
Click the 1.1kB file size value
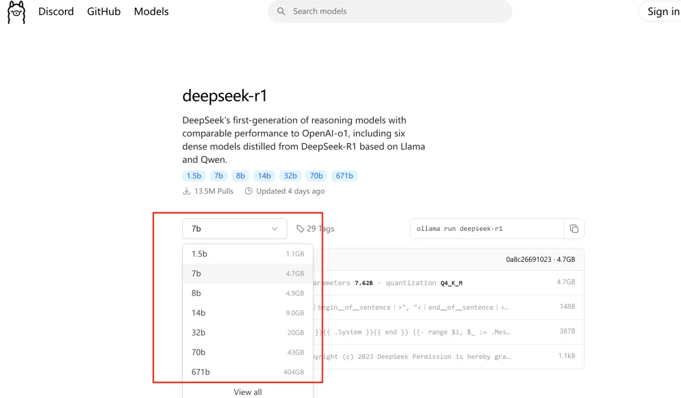566,356
